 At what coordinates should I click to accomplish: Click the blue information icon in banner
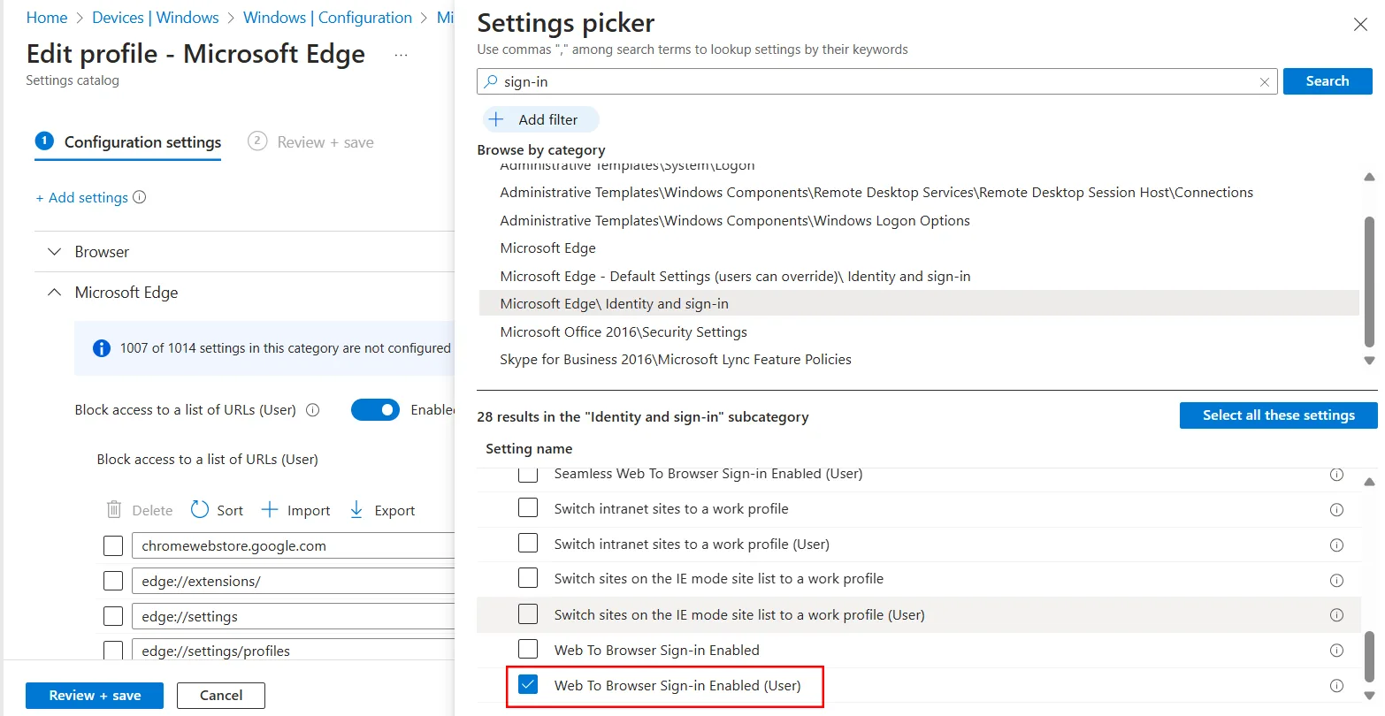tap(102, 348)
